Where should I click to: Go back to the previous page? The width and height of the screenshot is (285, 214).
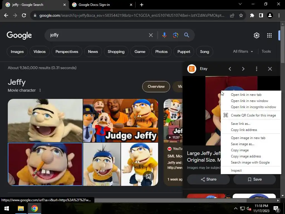[x=6, y=16]
